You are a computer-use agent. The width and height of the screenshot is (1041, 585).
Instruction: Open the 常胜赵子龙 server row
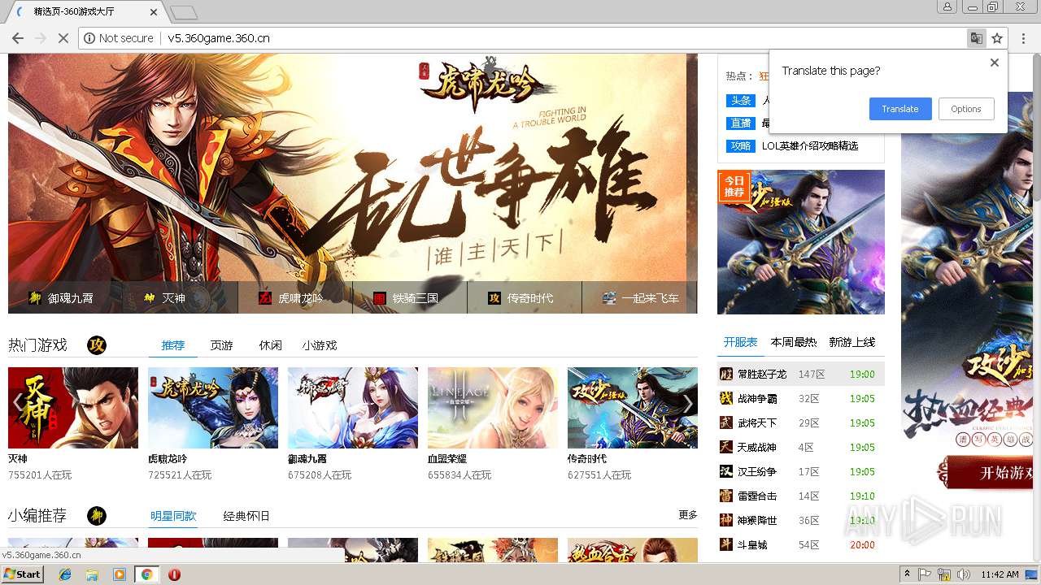[x=801, y=374]
